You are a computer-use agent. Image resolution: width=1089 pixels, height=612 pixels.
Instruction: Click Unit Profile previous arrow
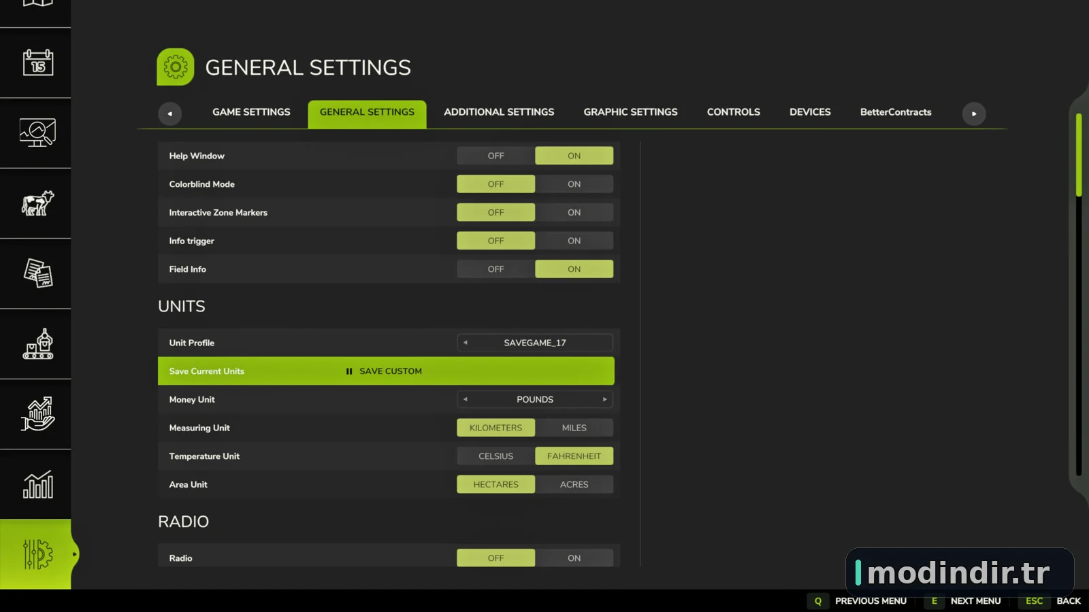point(466,343)
